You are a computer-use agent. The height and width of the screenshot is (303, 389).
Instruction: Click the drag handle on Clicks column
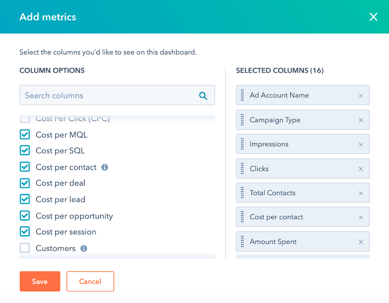[242, 169]
